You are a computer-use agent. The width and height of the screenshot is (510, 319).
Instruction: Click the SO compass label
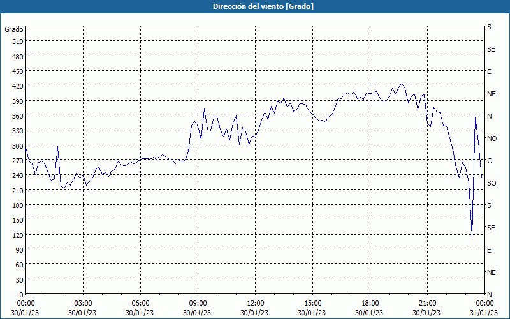click(492, 183)
